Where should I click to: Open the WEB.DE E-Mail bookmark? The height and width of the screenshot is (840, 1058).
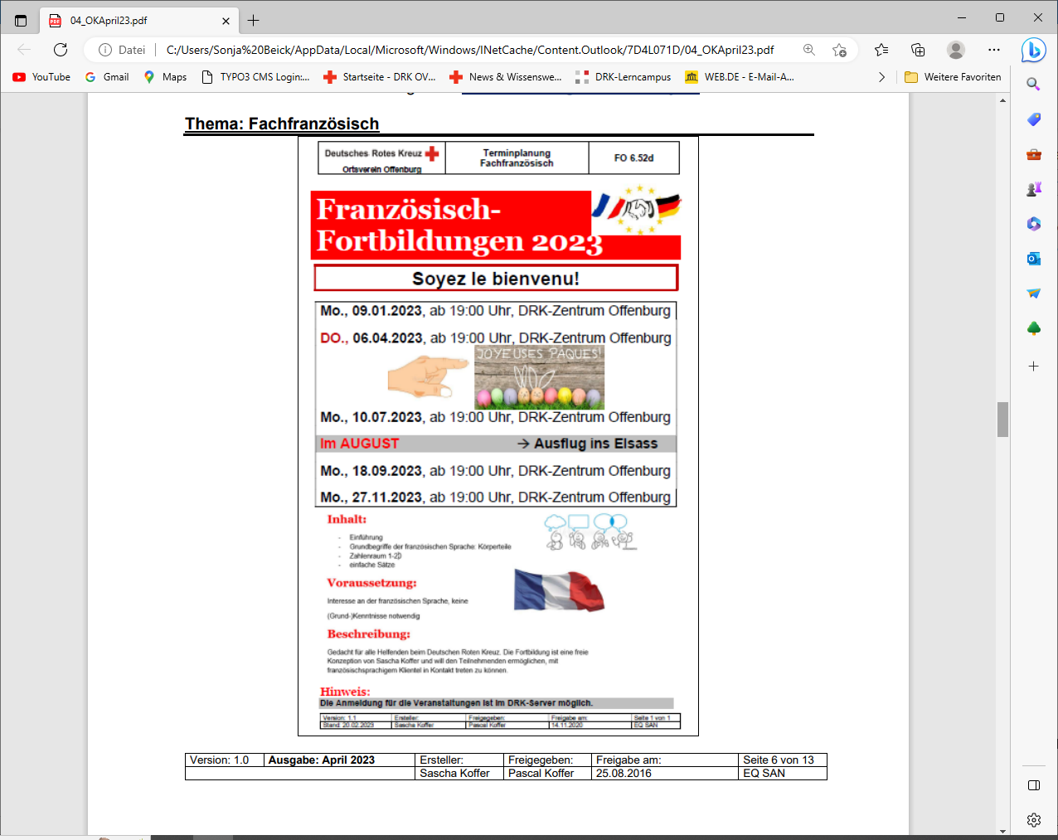[740, 77]
